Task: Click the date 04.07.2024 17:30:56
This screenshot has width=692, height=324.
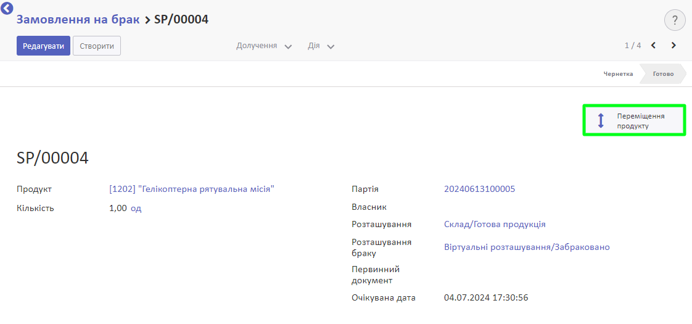Action: click(486, 297)
